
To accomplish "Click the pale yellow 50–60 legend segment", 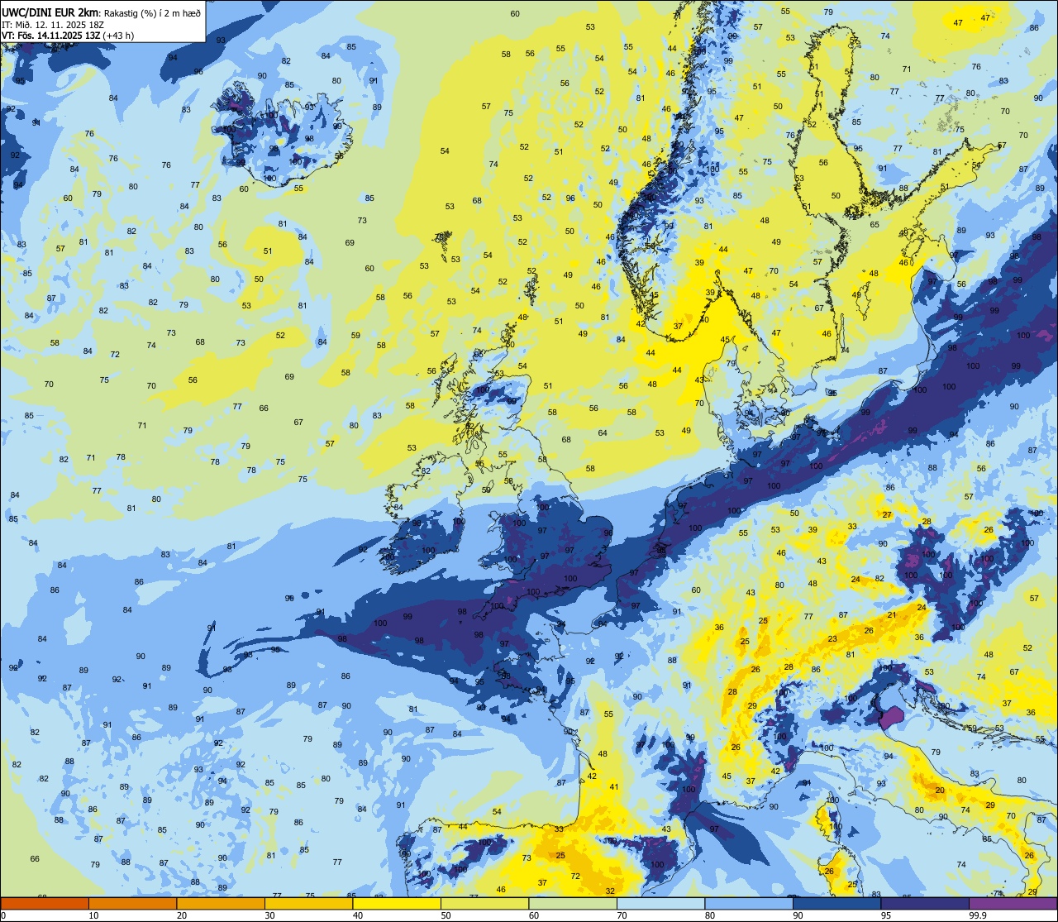I will pyautogui.click(x=484, y=904).
